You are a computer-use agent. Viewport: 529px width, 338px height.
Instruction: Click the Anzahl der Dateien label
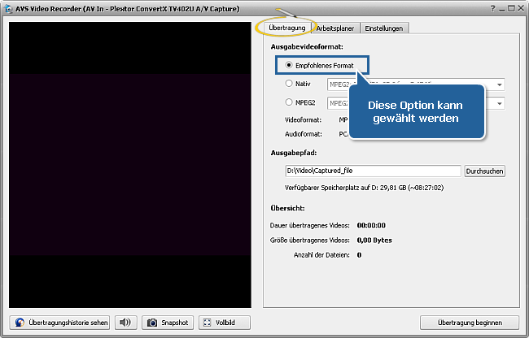[x=321, y=255]
